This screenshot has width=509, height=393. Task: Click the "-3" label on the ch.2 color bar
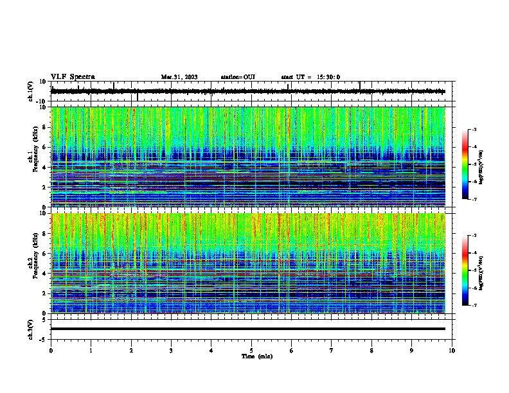[474, 236]
